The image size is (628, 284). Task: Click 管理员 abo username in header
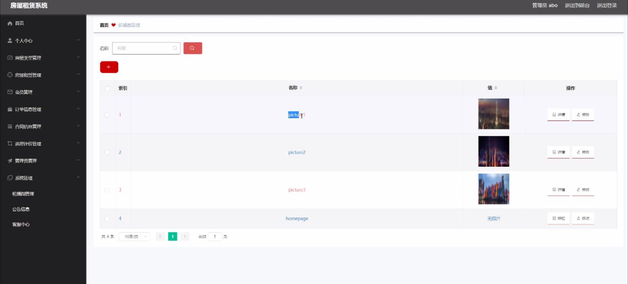click(545, 6)
